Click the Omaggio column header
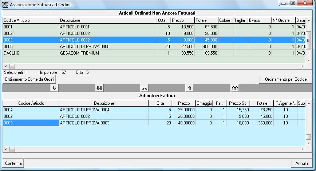This screenshot has width=316, height=171. point(204,103)
